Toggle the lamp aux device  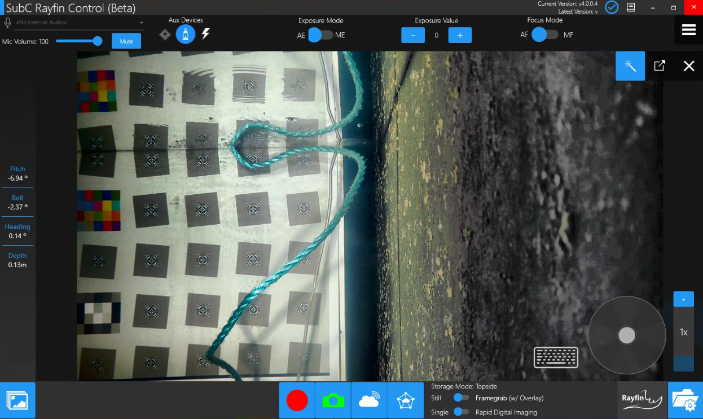tap(186, 34)
